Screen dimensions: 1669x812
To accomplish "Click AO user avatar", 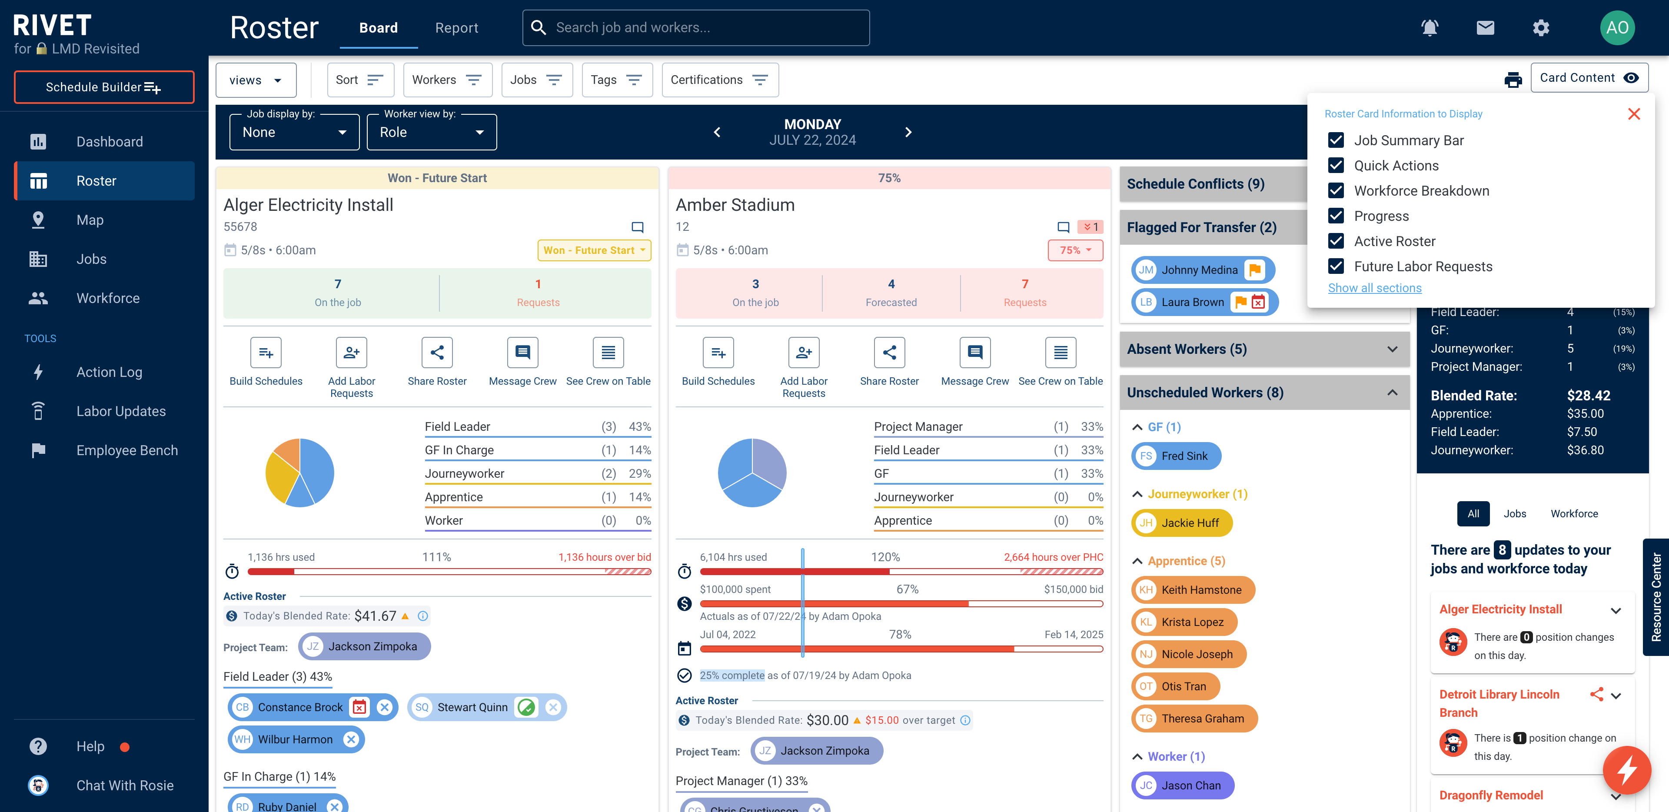I will pos(1617,28).
